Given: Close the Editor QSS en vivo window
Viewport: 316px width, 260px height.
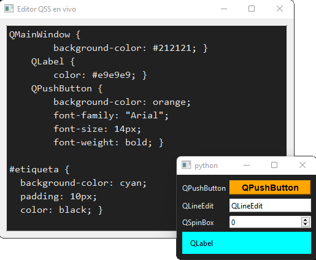Looking at the screenshot, I should (x=280, y=9).
